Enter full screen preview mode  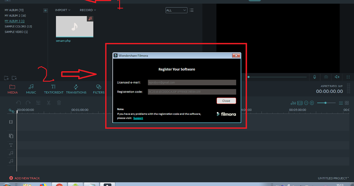(348, 77)
